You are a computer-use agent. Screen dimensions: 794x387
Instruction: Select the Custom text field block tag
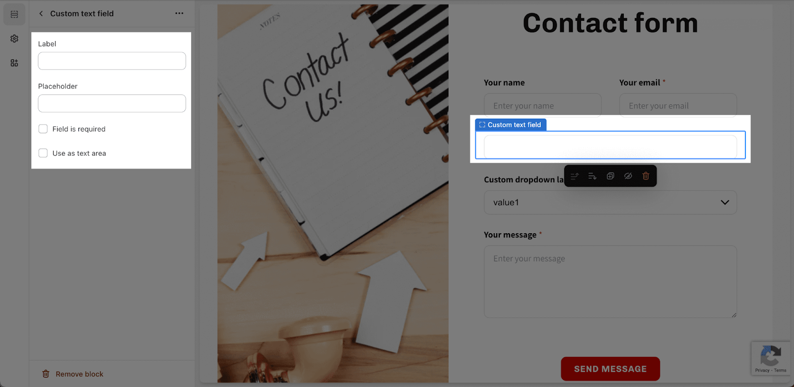click(511, 125)
